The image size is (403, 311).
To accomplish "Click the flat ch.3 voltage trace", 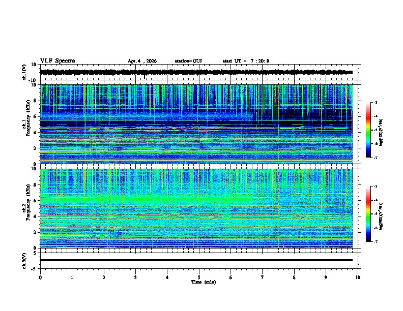I will 196,260.
